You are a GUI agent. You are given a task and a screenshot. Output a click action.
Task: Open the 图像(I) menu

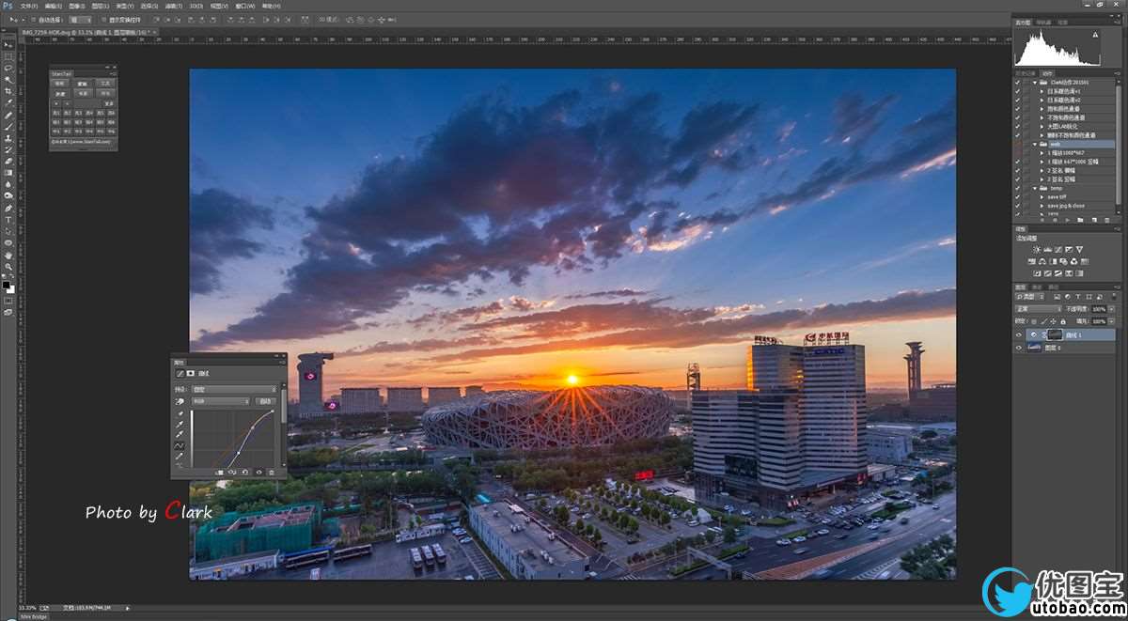click(76, 6)
